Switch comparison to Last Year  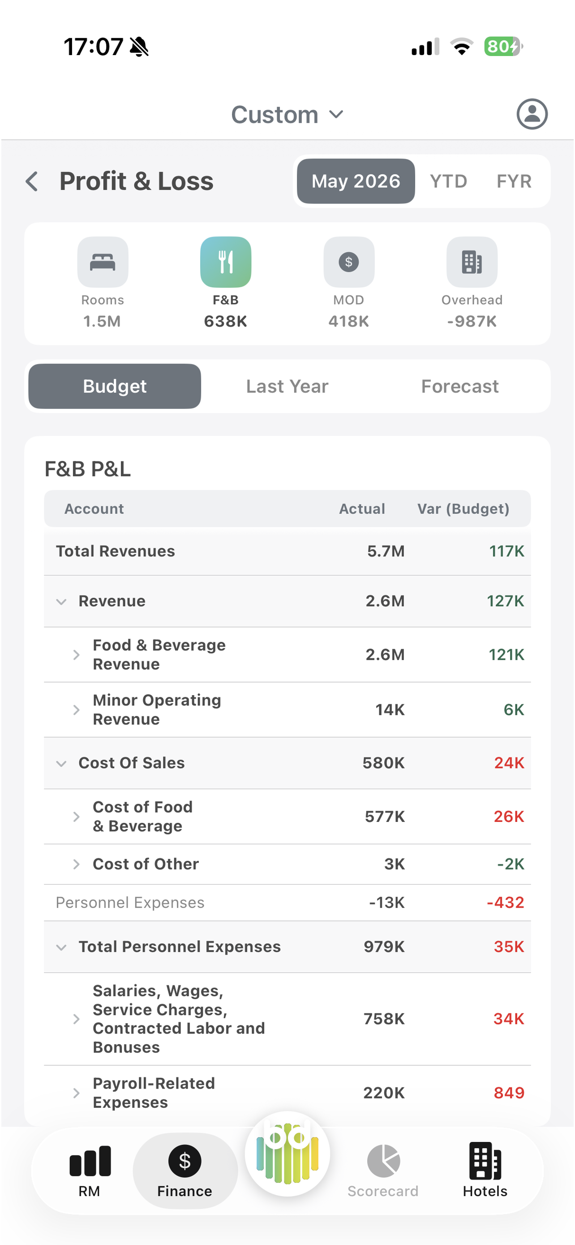(x=287, y=386)
